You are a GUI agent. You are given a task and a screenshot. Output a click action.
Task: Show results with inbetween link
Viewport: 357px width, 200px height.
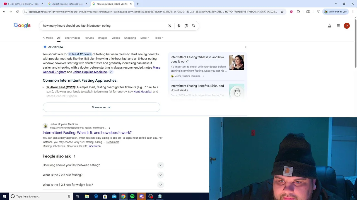click(x=95, y=146)
